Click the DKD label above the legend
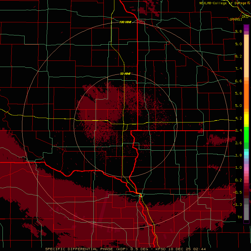Image resolution: width=251 pixels, height=251 pixels. coord(245,16)
